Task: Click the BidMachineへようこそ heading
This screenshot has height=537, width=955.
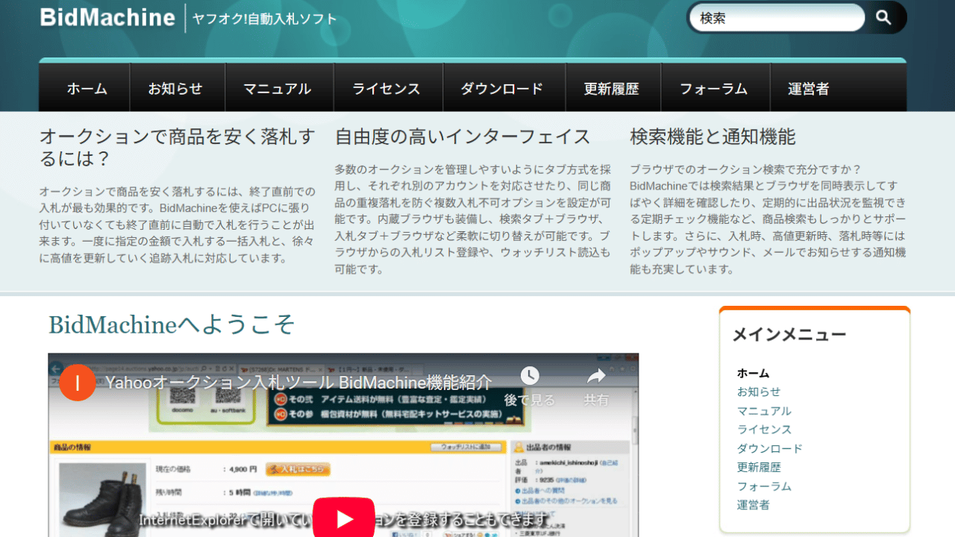Action: point(172,324)
